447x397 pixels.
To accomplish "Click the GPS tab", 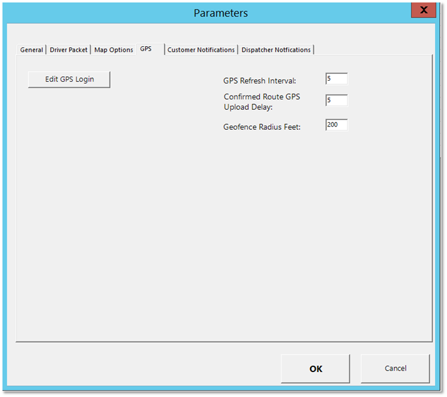I will click(146, 49).
